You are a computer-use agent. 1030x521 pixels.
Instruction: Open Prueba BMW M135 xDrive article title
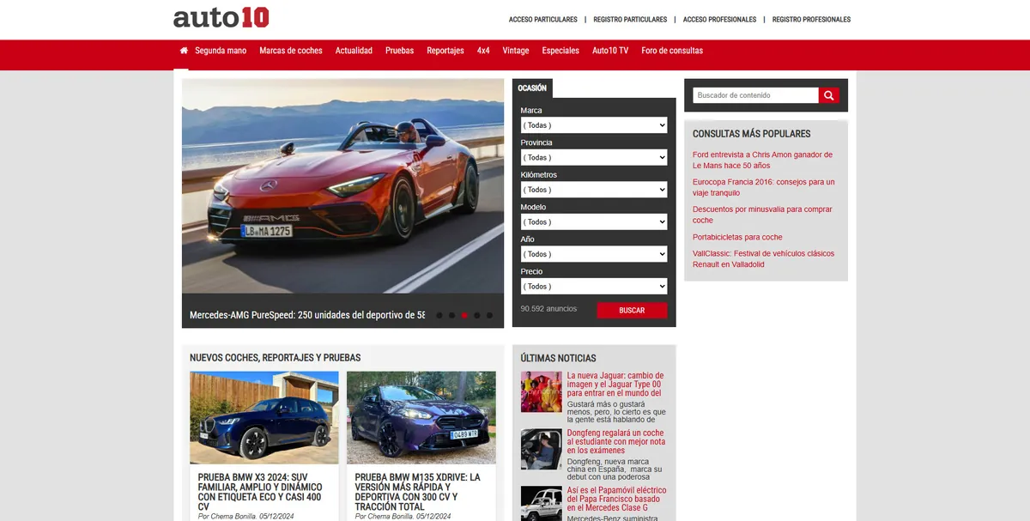(418, 492)
